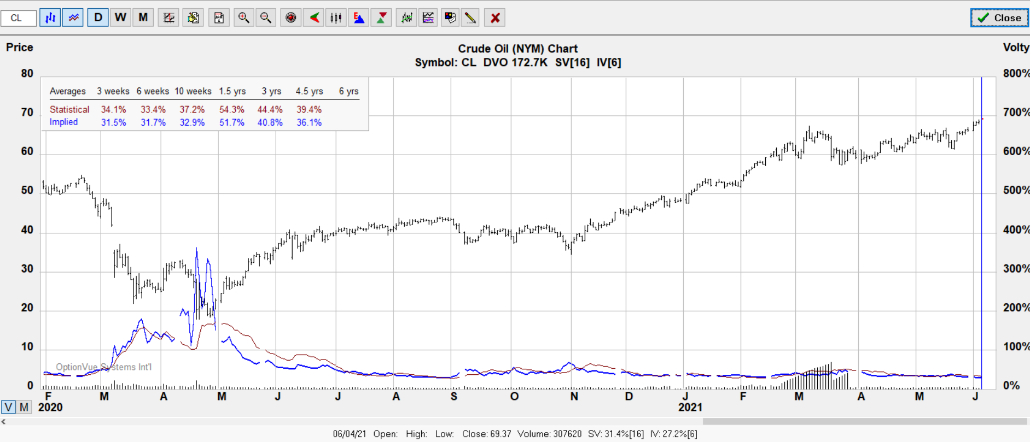The height and width of the screenshot is (442, 1030).
Task: Click the scrollbar left arrow
Action: 4,421
